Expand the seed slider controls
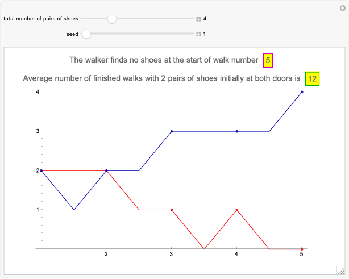The height and width of the screenshot is (279, 349). click(x=198, y=34)
